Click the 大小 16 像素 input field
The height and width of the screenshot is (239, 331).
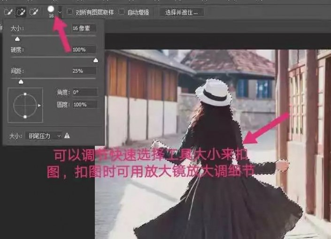point(84,28)
